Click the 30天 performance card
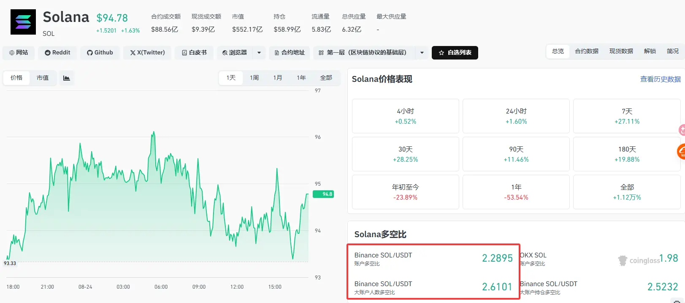Screen dimensions: 685x303 (x=406, y=154)
